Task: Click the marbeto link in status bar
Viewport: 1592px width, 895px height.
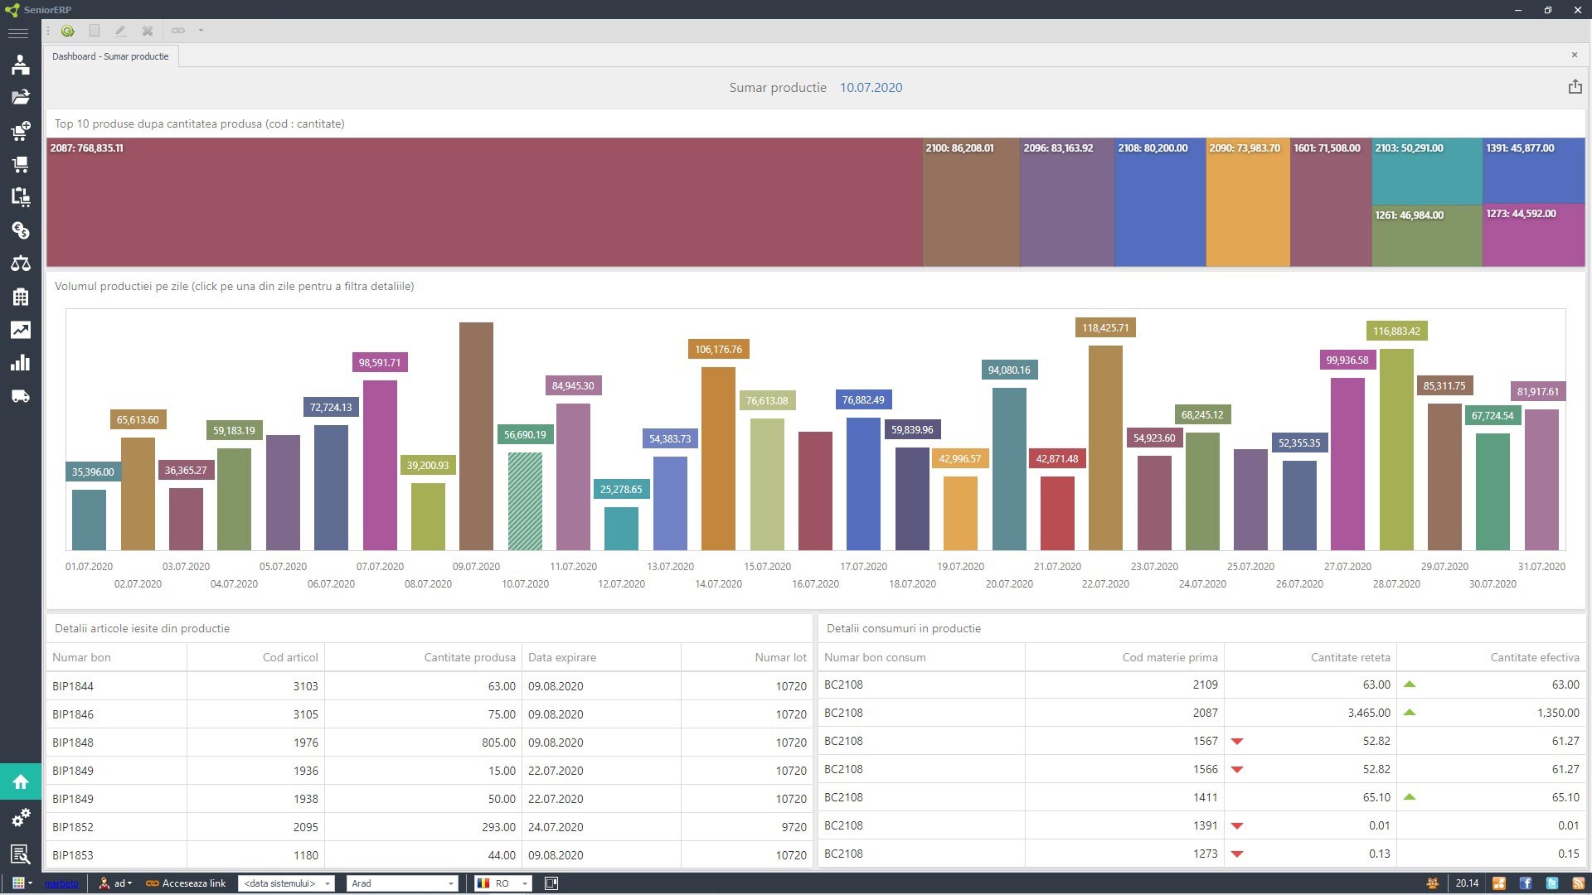Action: 61,883
